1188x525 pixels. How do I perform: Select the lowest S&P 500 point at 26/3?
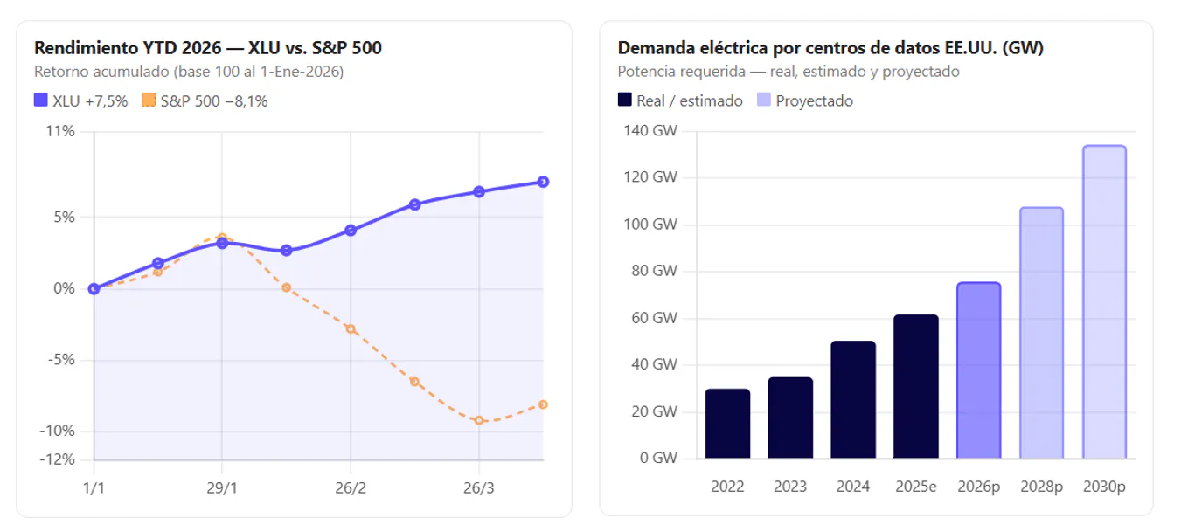point(479,420)
